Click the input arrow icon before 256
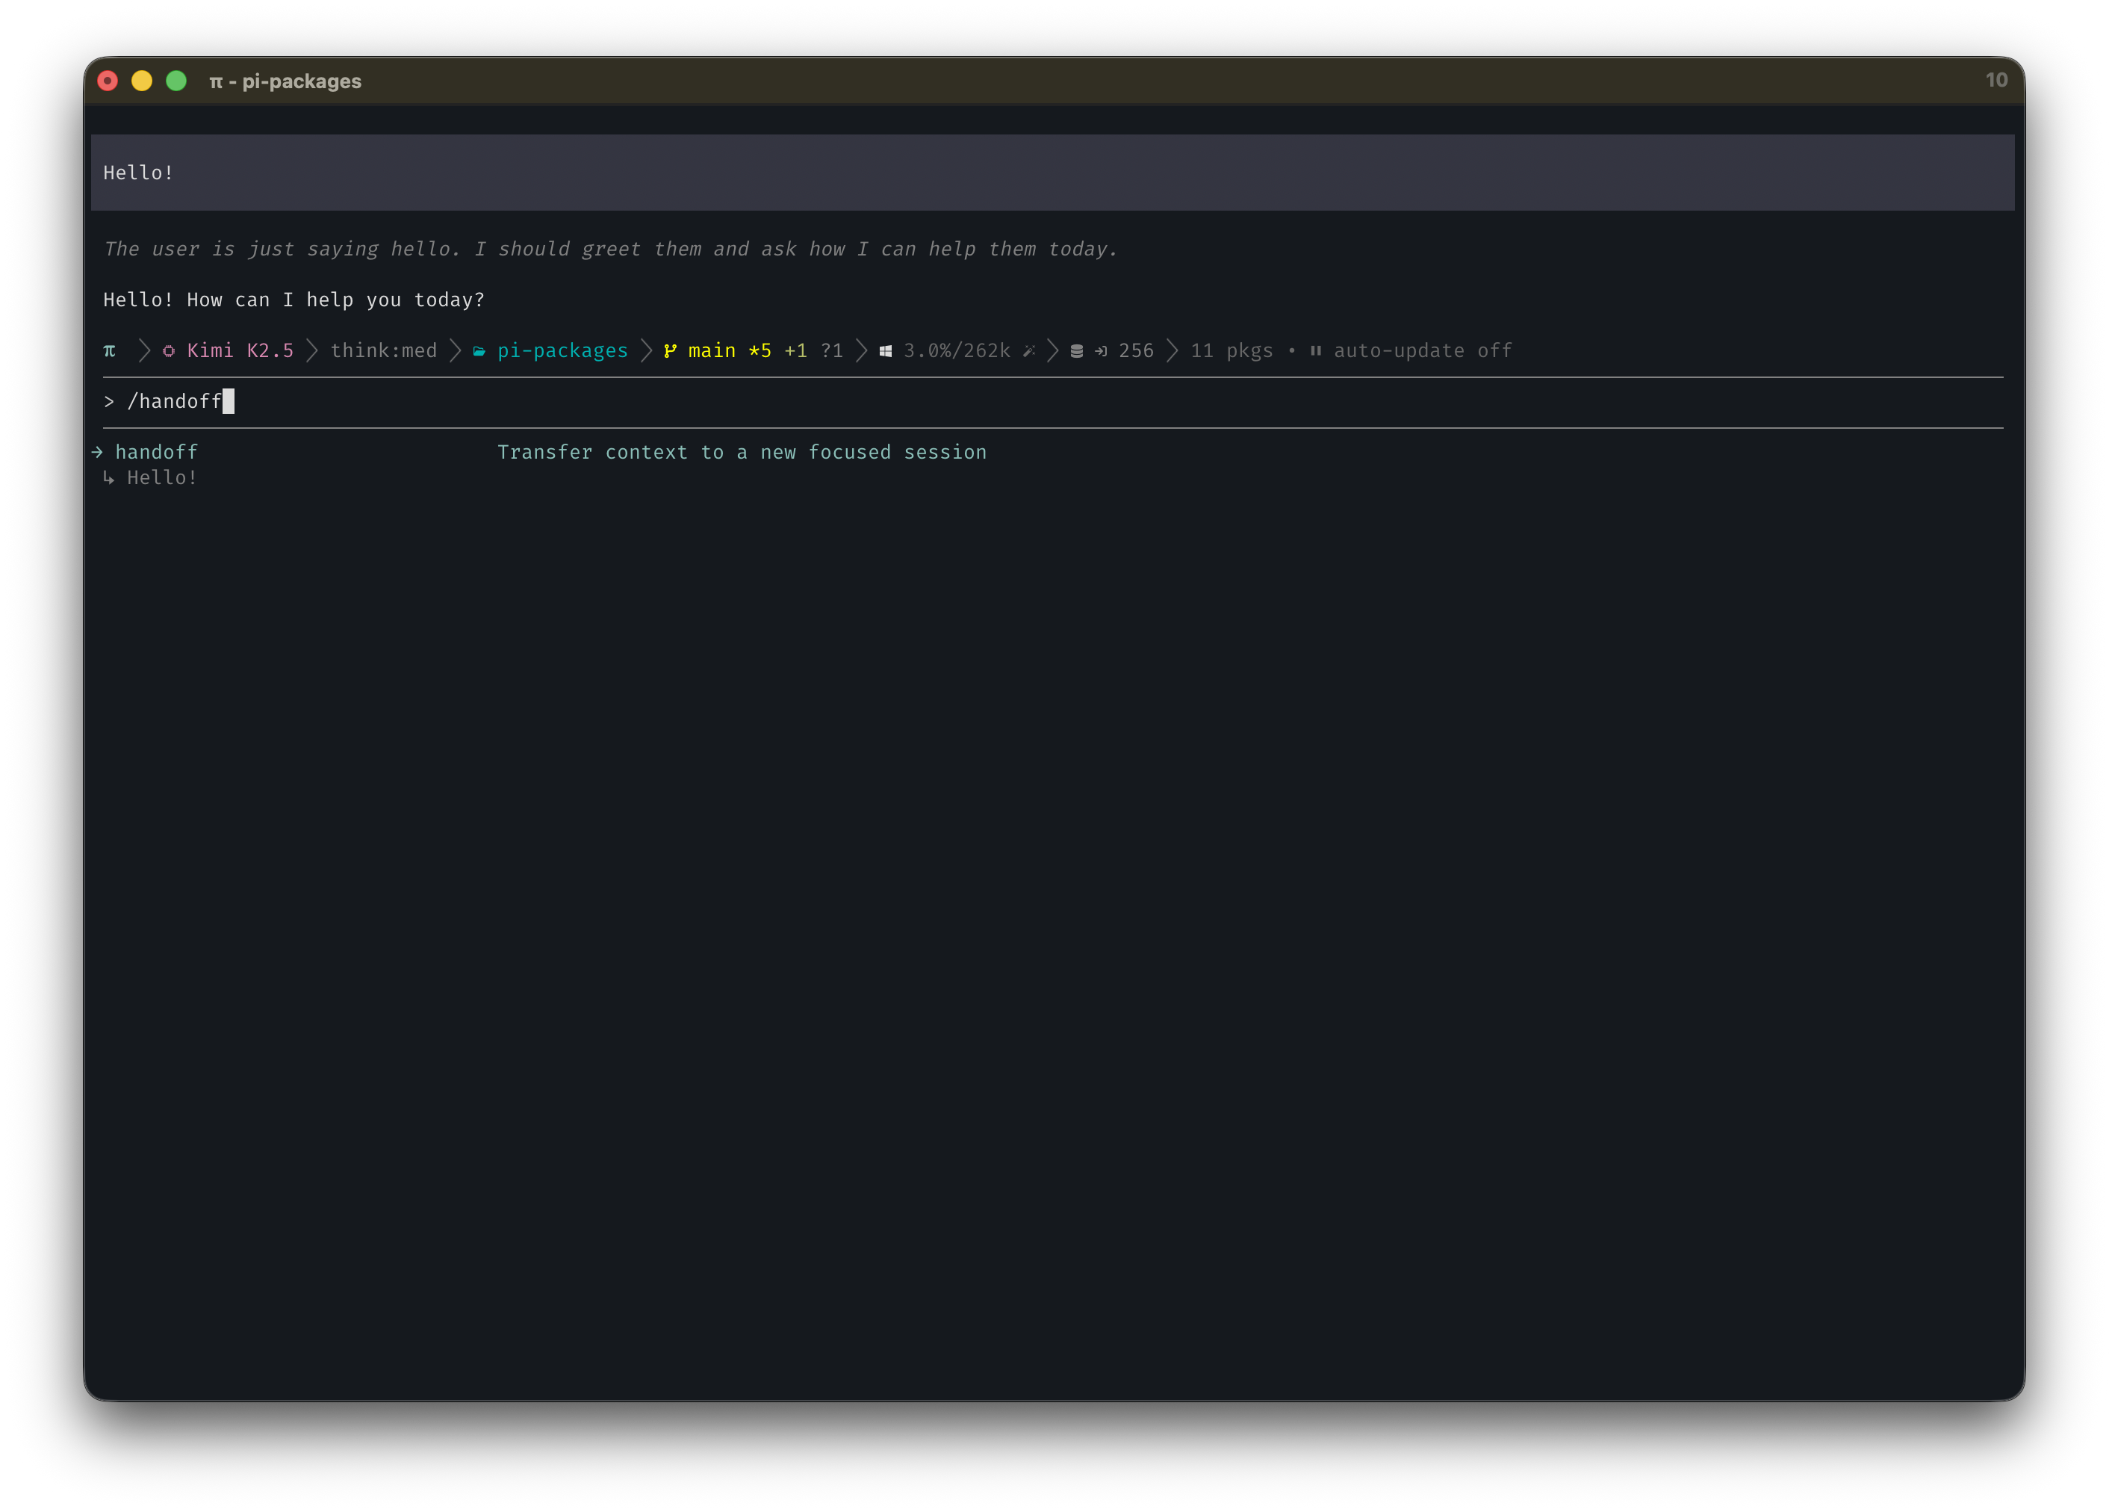The width and height of the screenshot is (2109, 1512). (x=1101, y=350)
